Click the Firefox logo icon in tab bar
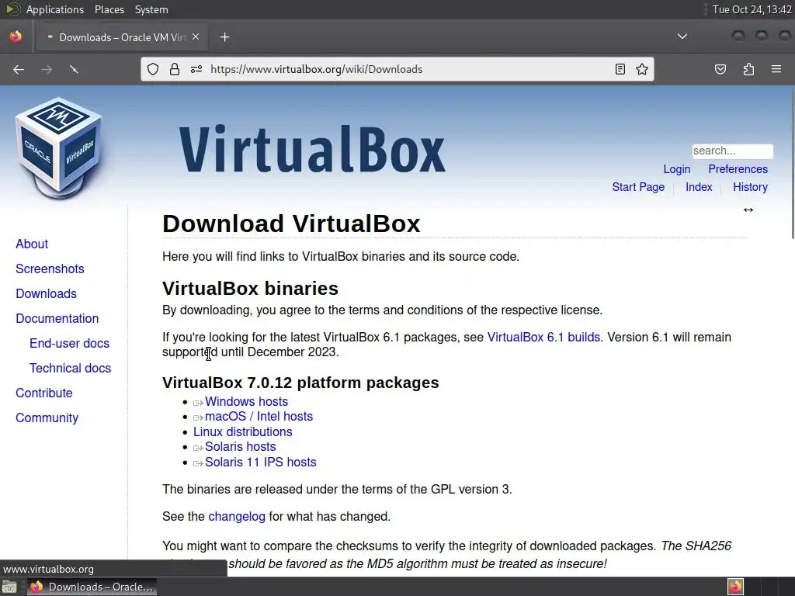Viewport: 795px width, 596px height. 16,36
